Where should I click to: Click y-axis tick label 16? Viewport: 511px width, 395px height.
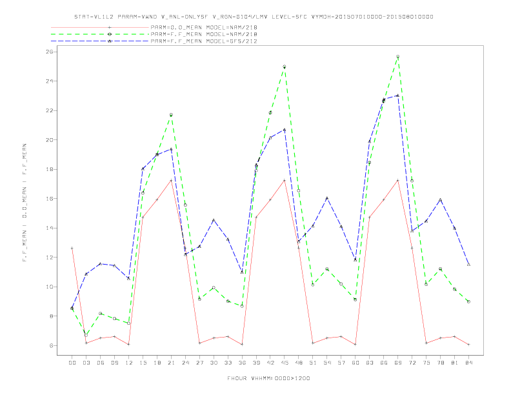coord(50,199)
